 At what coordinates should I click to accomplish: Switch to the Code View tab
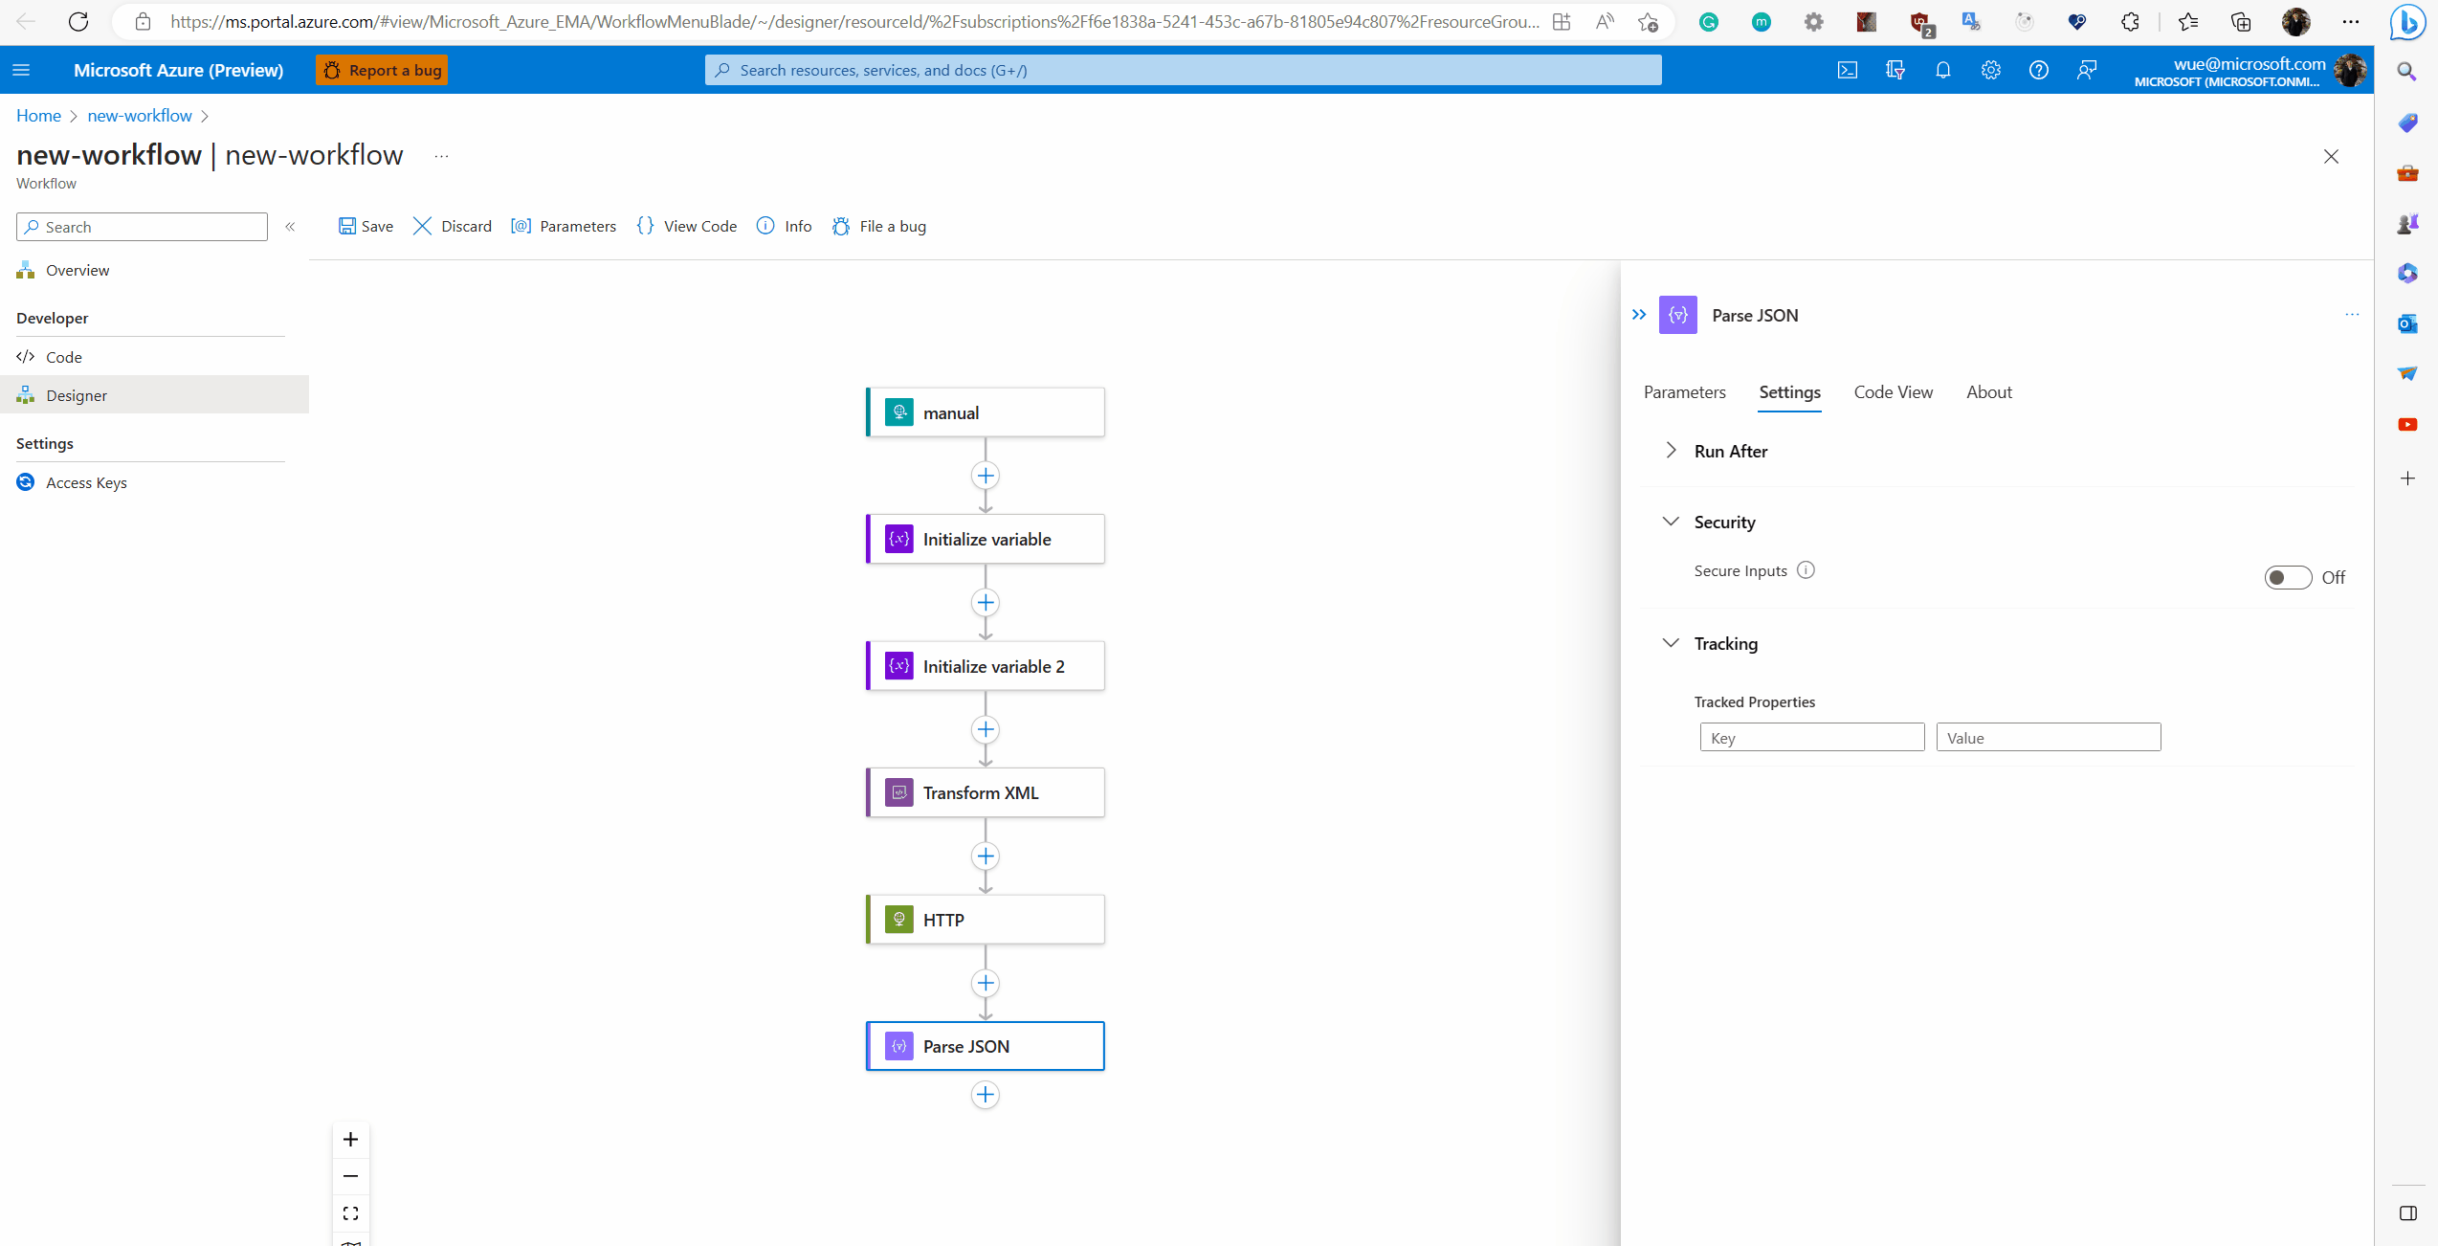point(1893,391)
